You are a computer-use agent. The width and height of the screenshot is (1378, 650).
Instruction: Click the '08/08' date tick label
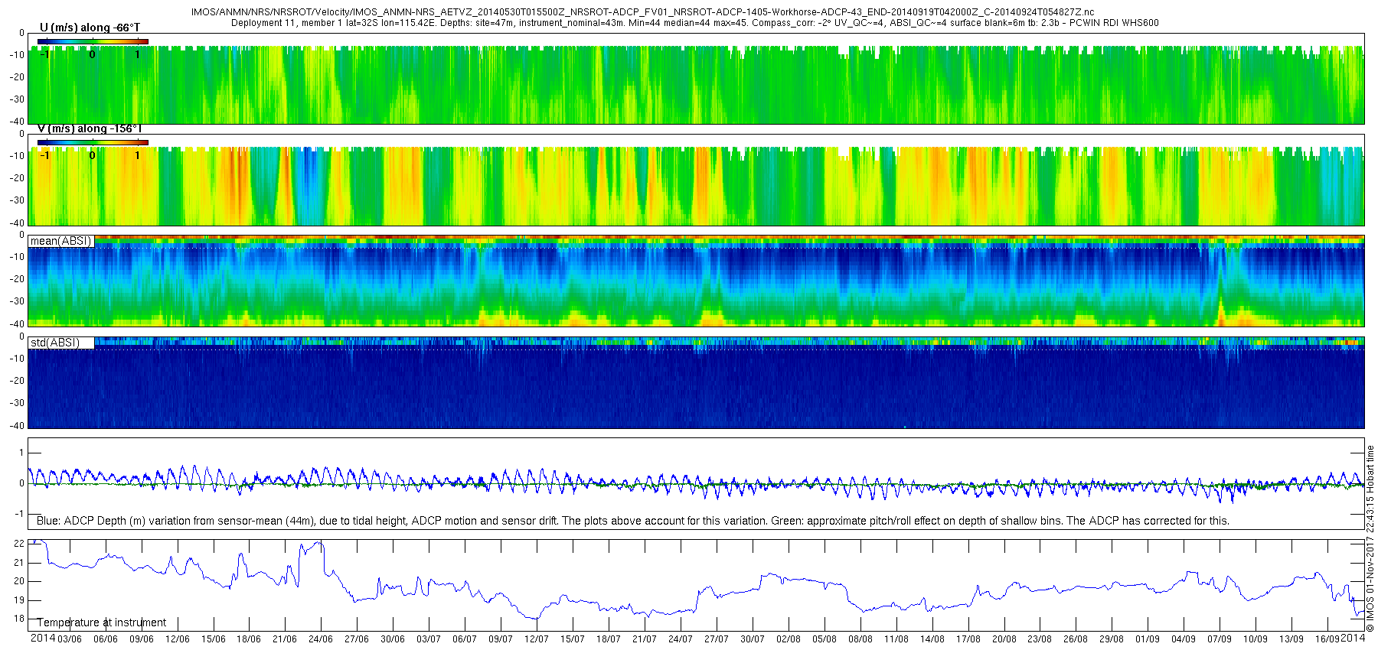(x=860, y=639)
